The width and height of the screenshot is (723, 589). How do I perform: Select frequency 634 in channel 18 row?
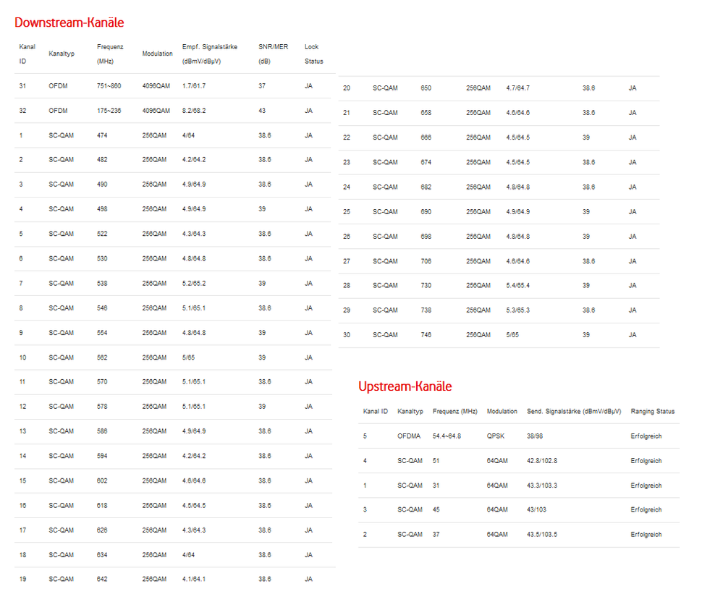[102, 555]
